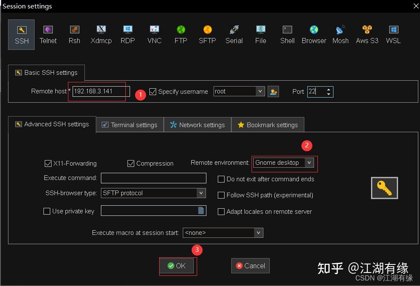This screenshot has width=420, height=286.
Task: Select the SSH session type icon
Action: coord(22,35)
